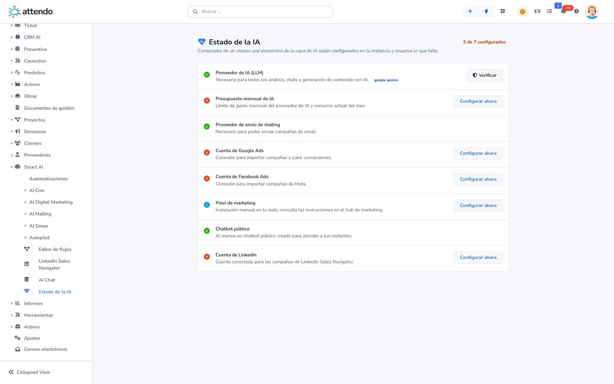Configure the LinkedIn account now

tap(478, 257)
